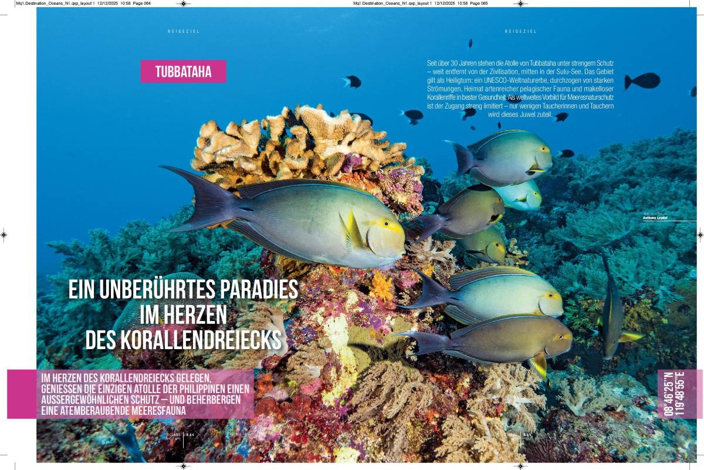This screenshot has height=470, width=704.
Task: Click the 'Page 065' file slug text
Action: click(x=478, y=4)
